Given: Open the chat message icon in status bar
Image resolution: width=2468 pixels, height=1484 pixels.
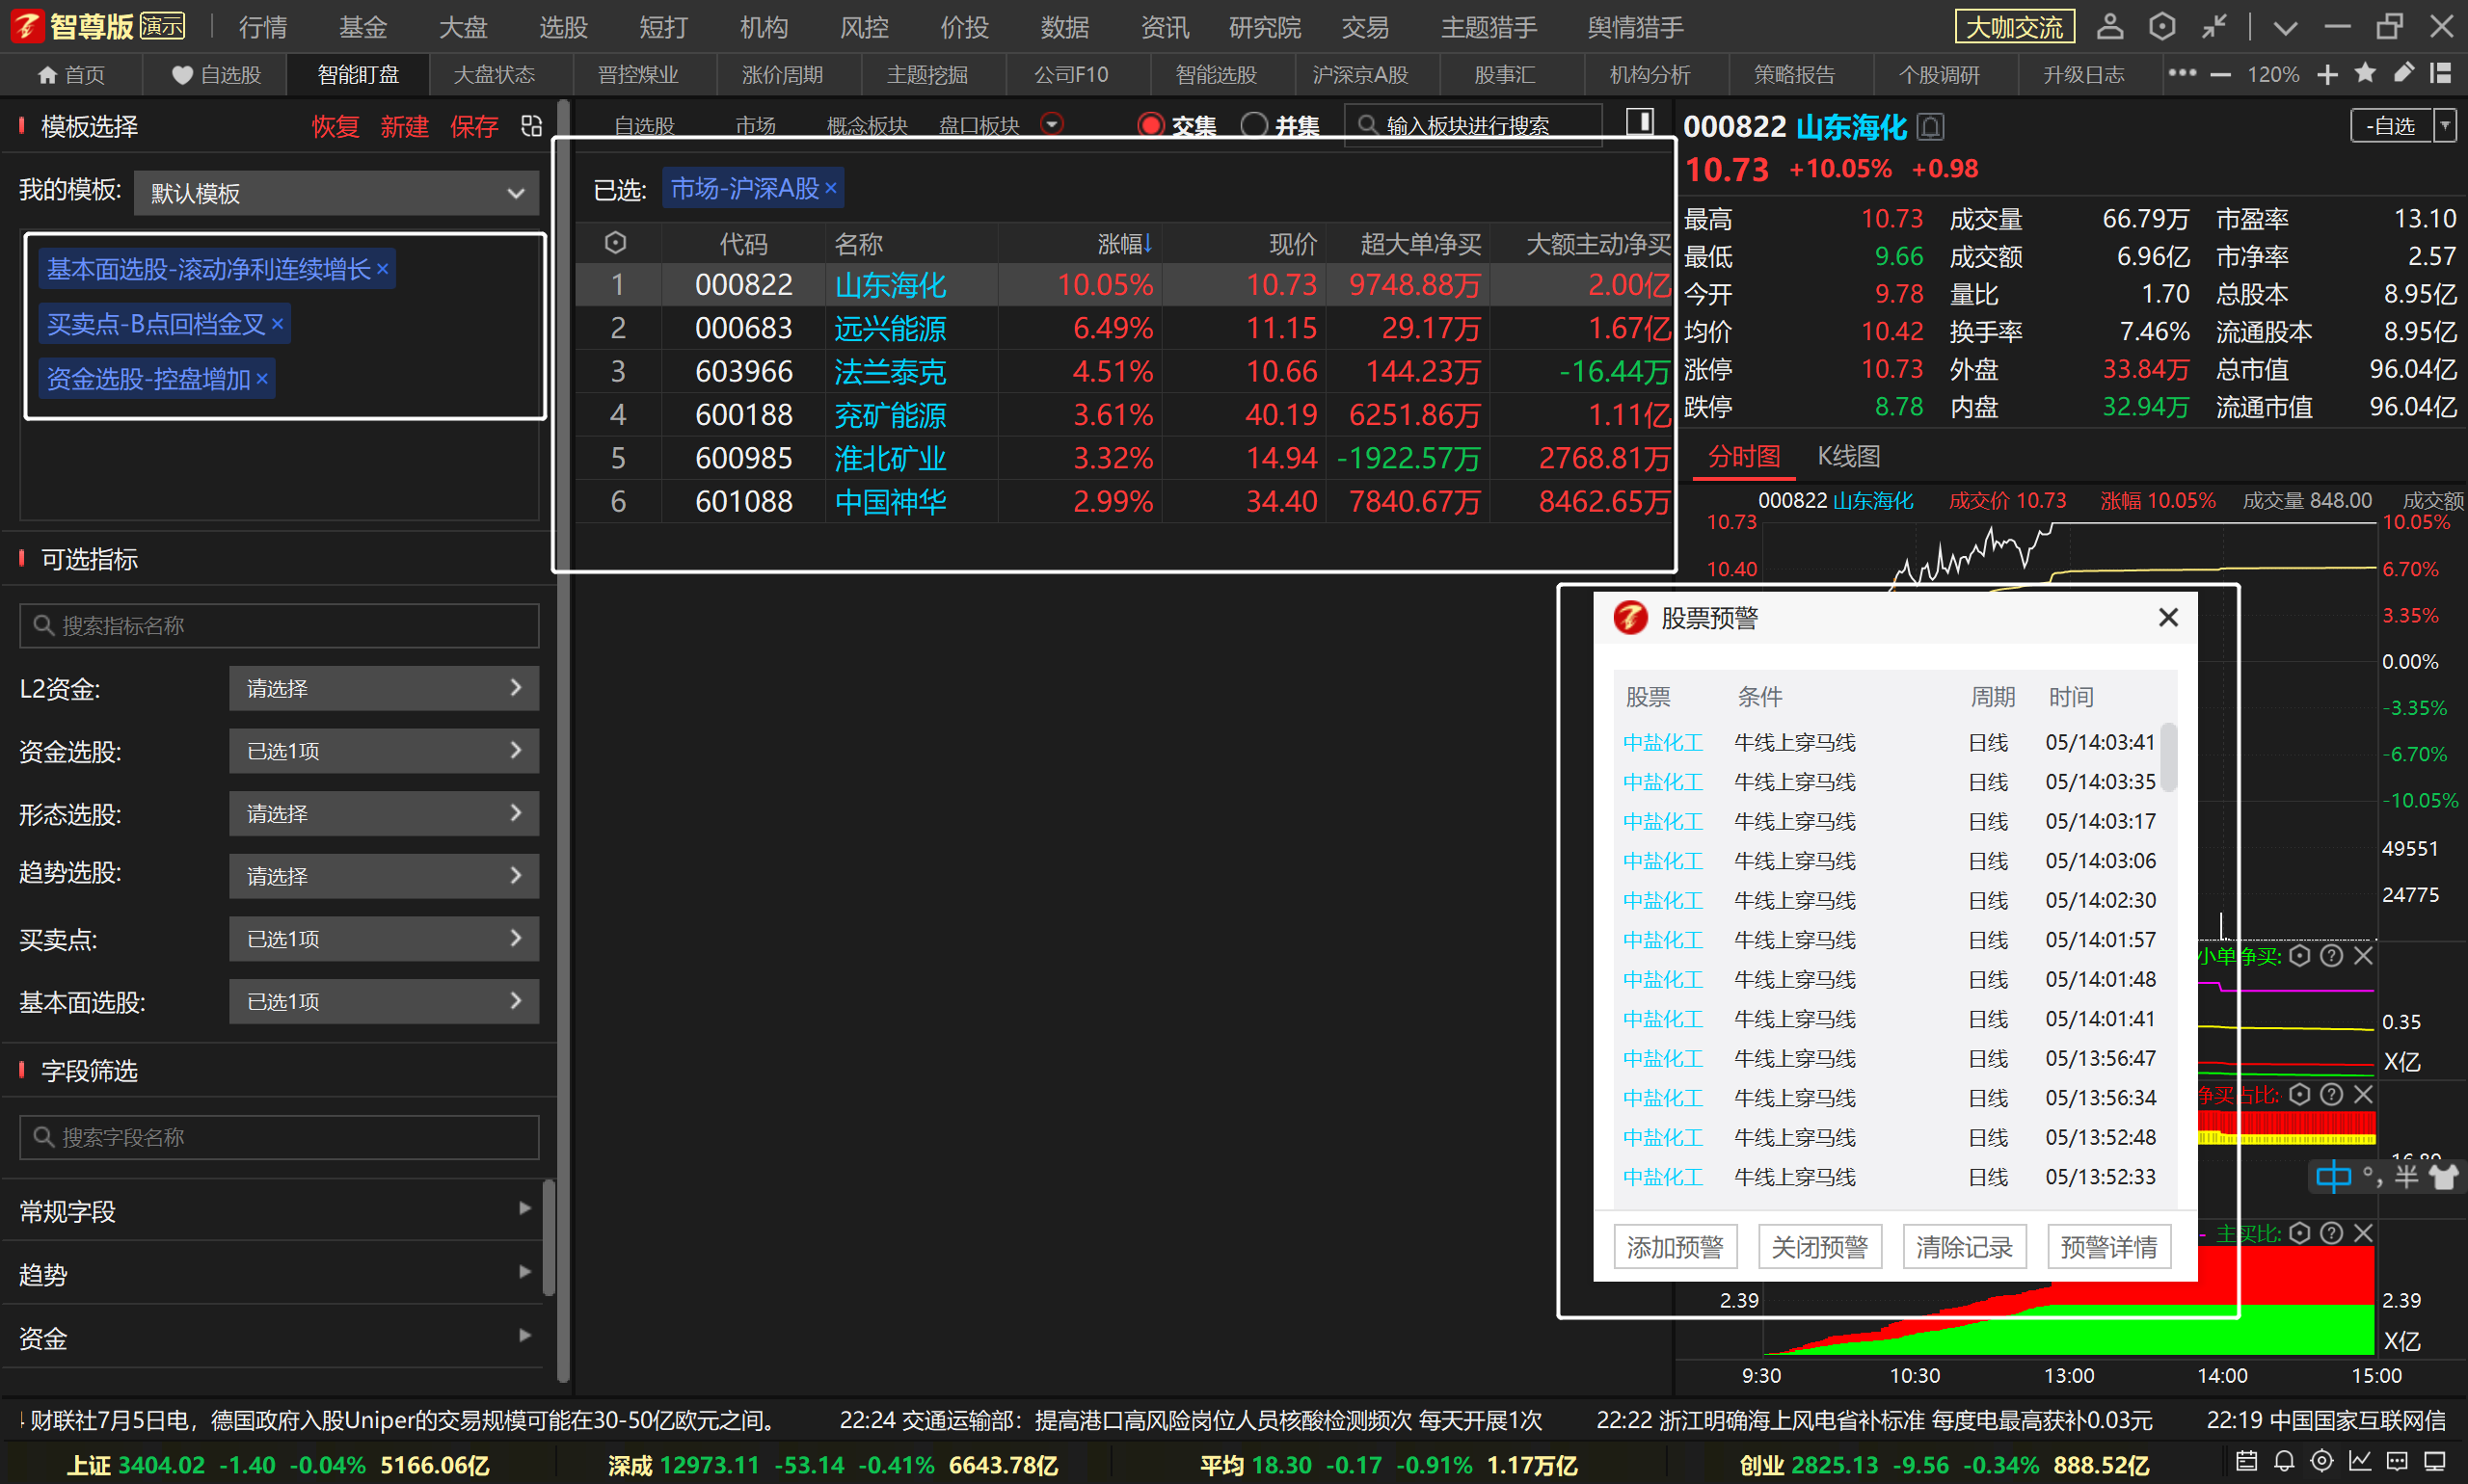Looking at the screenshot, I should 2397,1461.
